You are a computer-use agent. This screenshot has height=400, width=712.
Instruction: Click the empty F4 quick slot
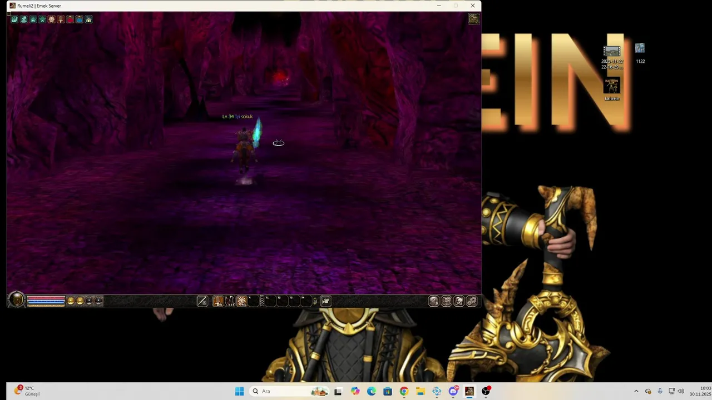306,301
